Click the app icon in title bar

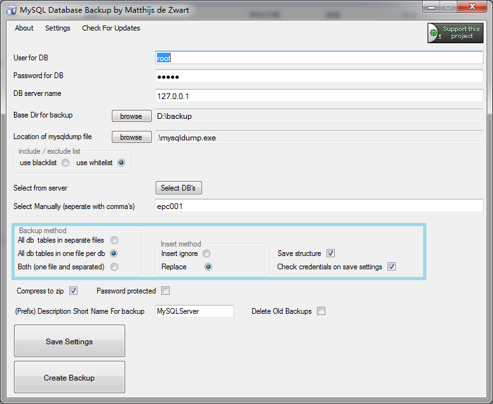(x=11, y=10)
